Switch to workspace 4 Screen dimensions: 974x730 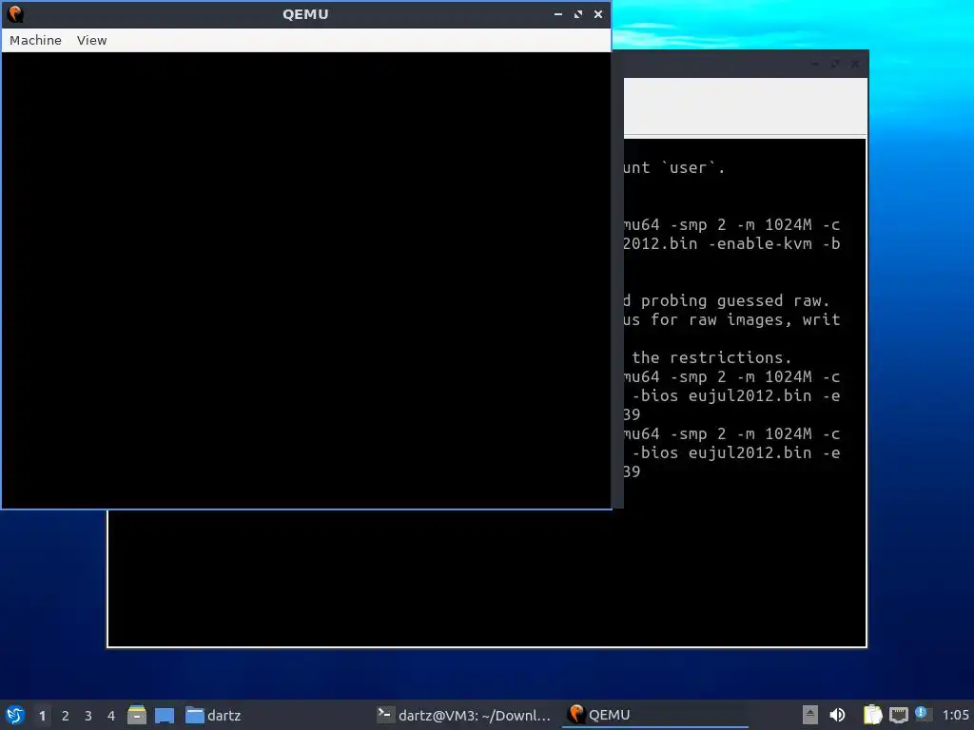pos(111,716)
